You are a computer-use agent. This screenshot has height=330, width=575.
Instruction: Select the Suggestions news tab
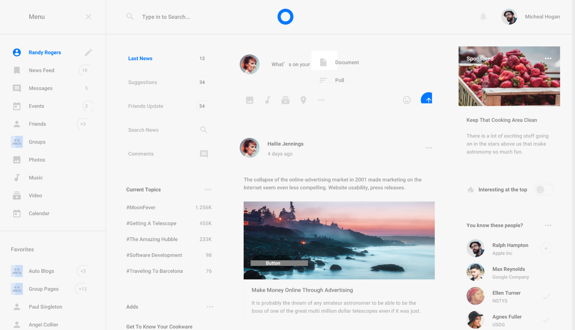coord(143,82)
